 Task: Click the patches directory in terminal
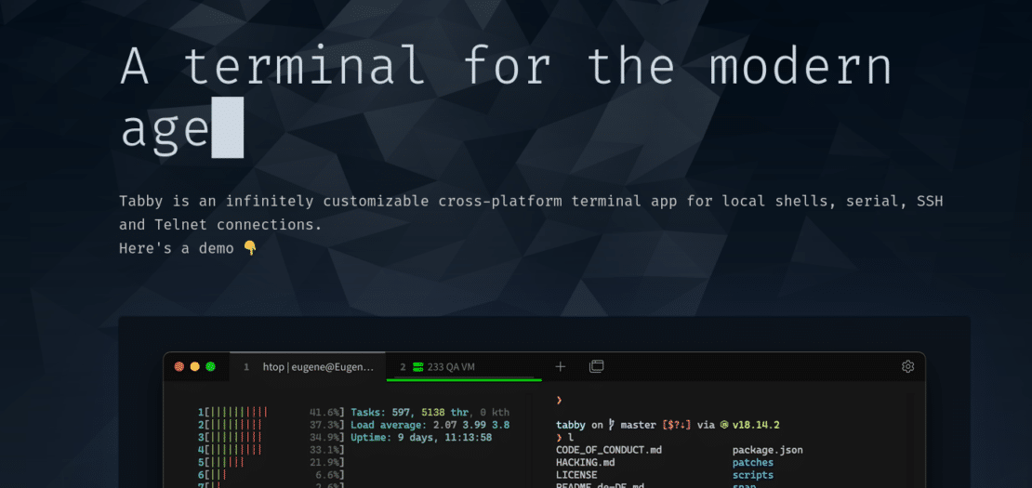pos(752,462)
